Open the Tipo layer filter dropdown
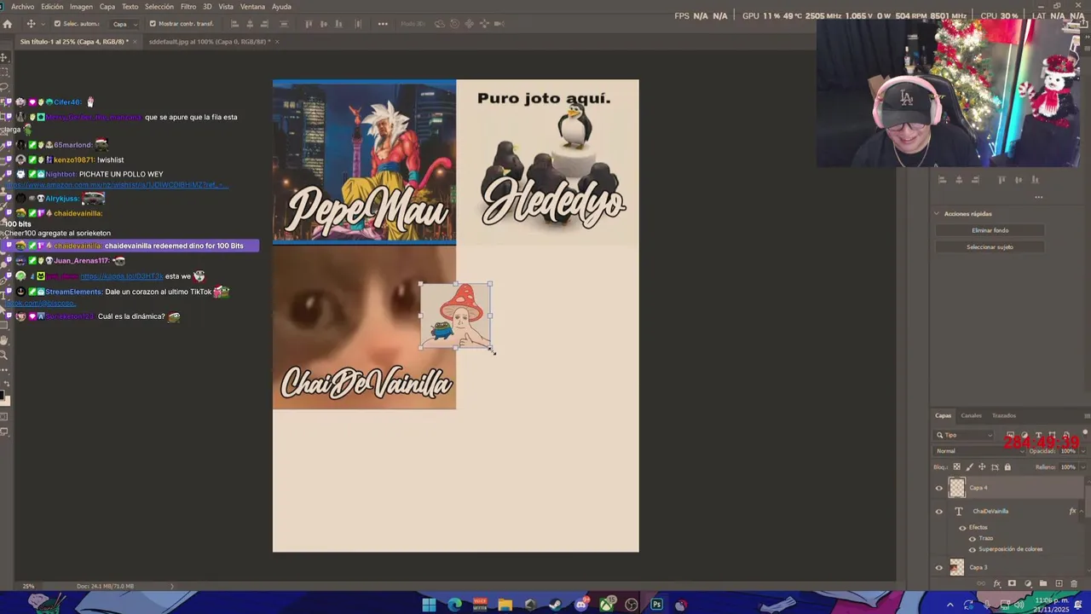Viewport: 1091px width, 614px height. (964, 435)
